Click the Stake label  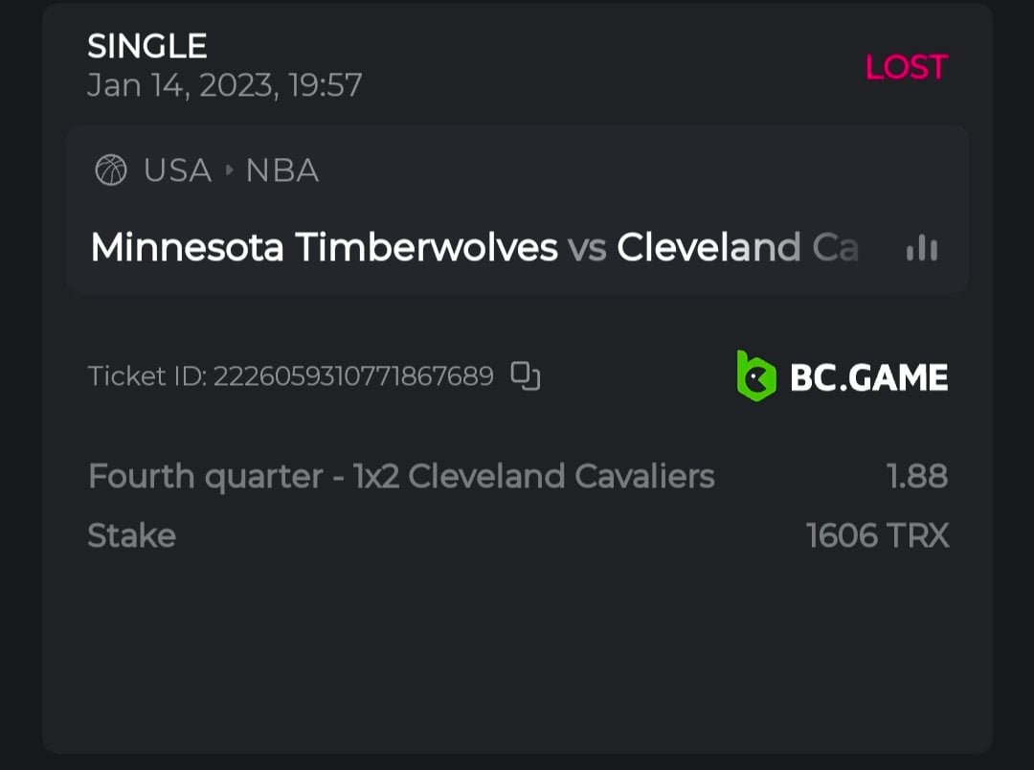point(131,535)
